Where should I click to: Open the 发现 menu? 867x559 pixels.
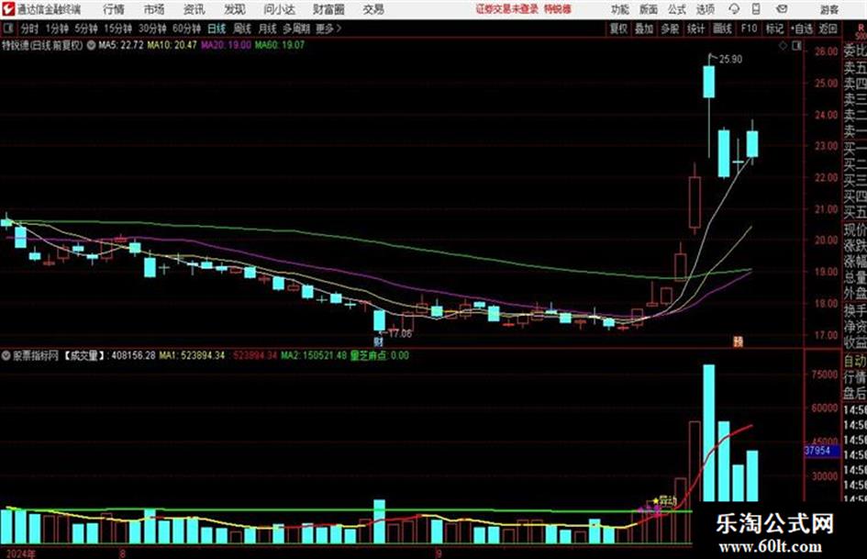(x=235, y=9)
